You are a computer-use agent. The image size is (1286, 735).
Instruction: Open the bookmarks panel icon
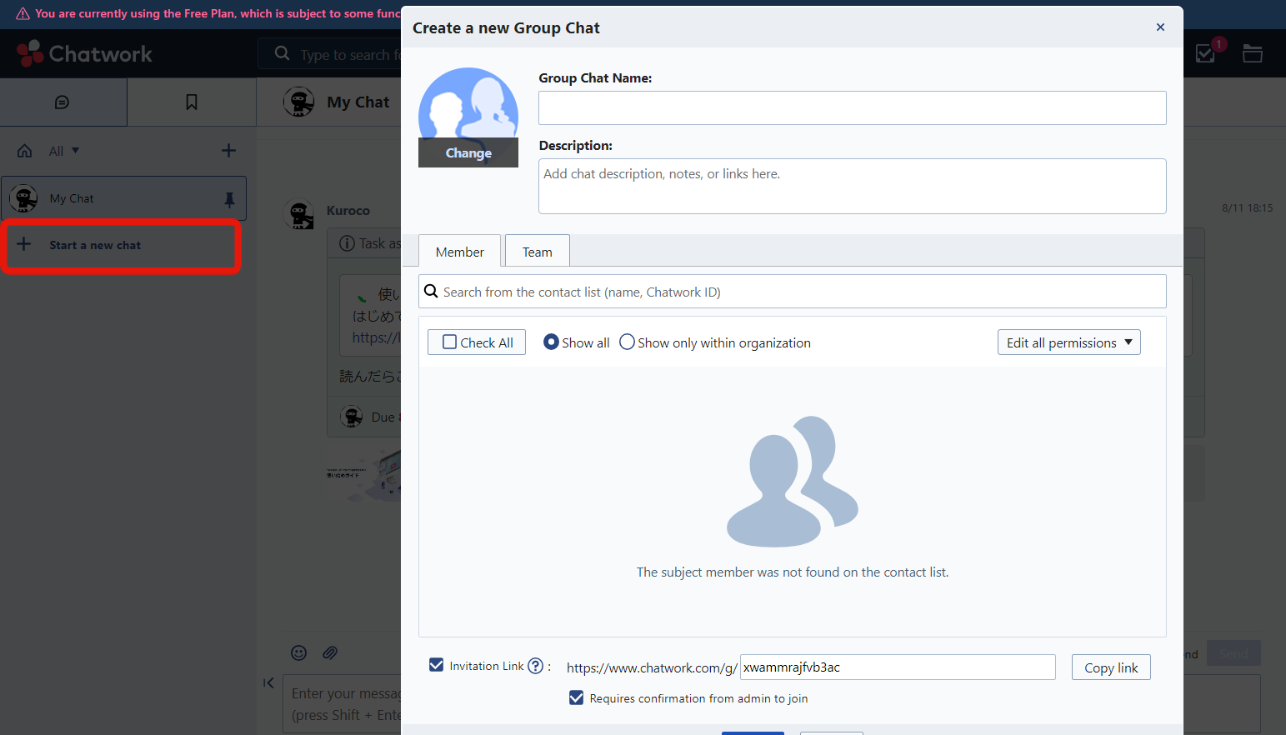point(191,102)
